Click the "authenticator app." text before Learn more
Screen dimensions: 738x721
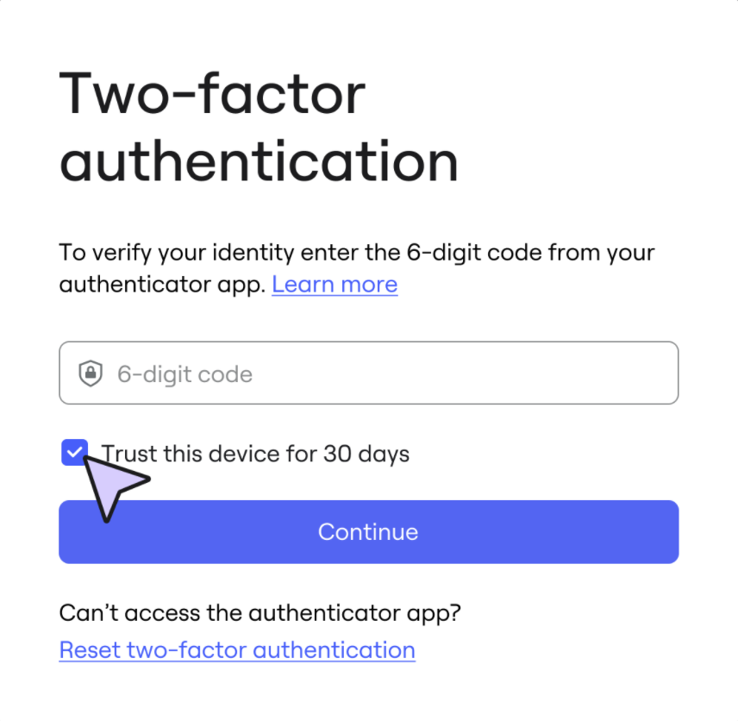click(162, 285)
